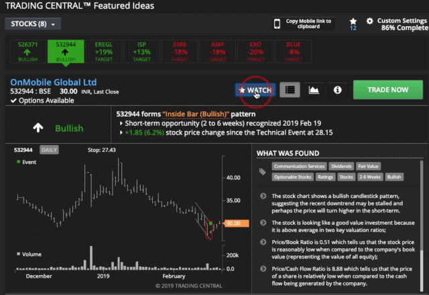
Task: Select the BLUE -8% target tile
Action: tap(294, 52)
